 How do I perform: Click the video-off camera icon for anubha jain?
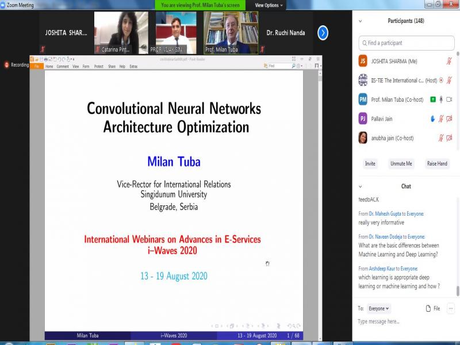pyautogui.click(x=449, y=138)
